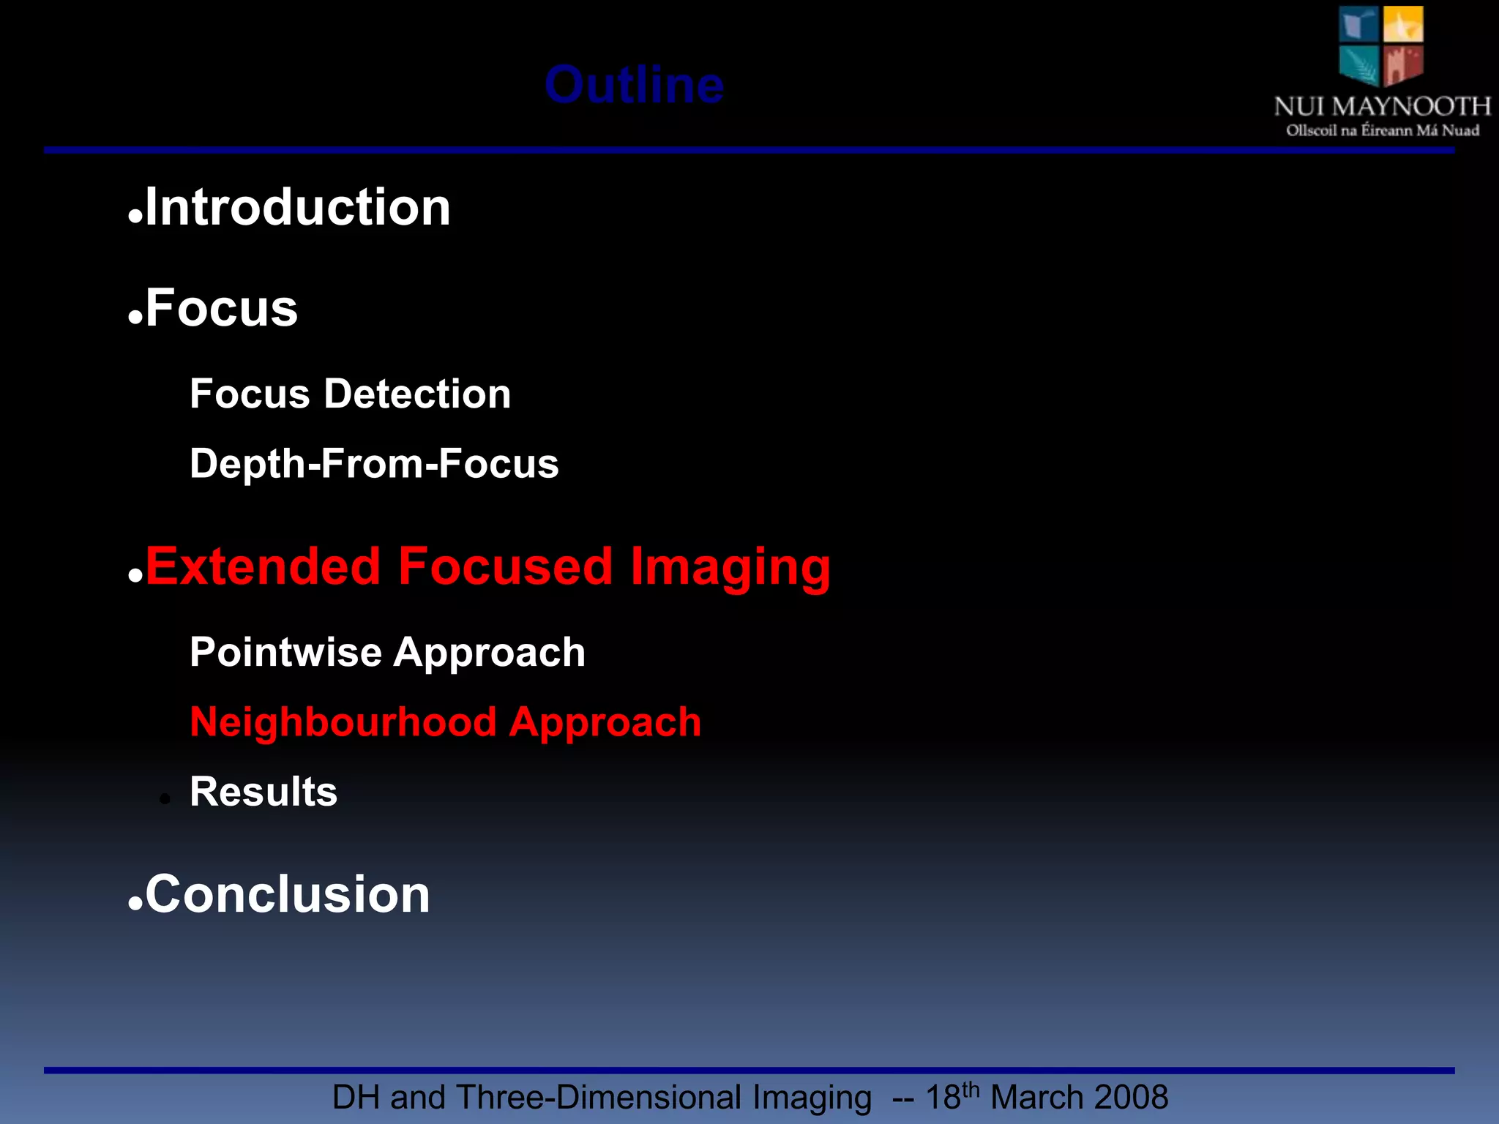Select the Focus Detection sub-item
This screenshot has height=1124, width=1499.
pos(350,394)
